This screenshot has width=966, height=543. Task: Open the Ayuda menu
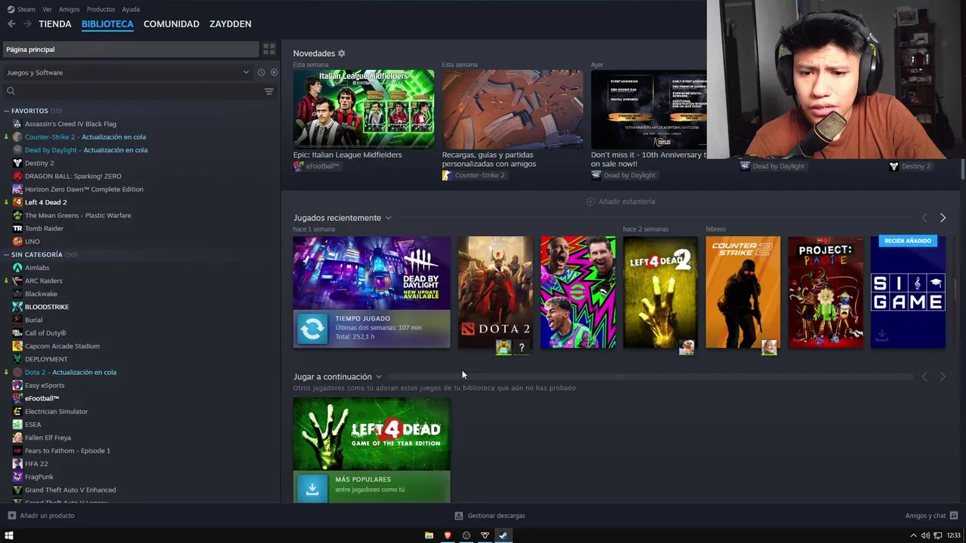pos(131,9)
